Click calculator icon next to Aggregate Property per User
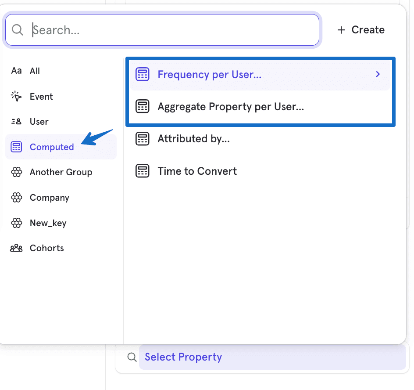This screenshot has height=390, width=414. tap(143, 107)
